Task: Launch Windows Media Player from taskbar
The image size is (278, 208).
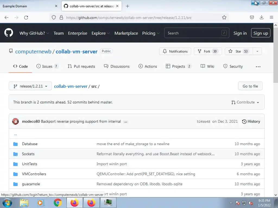Action: click(41, 203)
